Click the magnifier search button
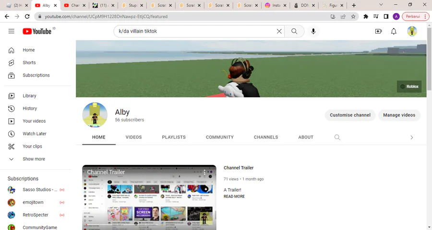 294,31
